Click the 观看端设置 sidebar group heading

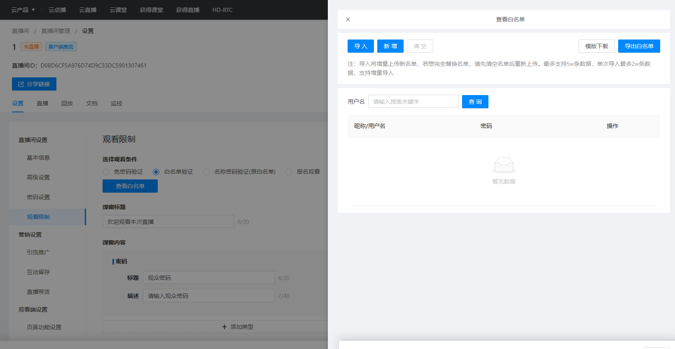click(x=33, y=309)
